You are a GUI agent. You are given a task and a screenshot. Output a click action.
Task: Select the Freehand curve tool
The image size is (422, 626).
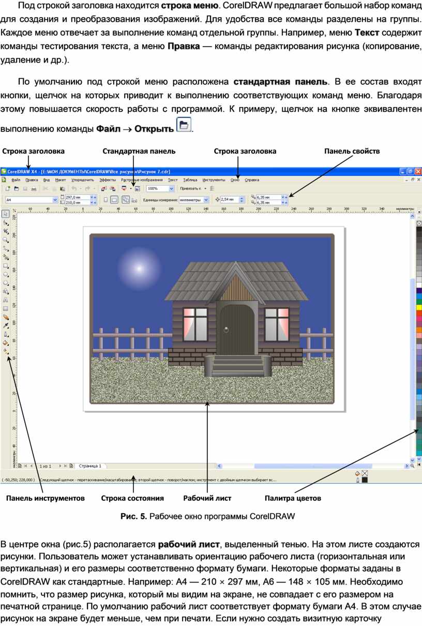click(x=6, y=249)
